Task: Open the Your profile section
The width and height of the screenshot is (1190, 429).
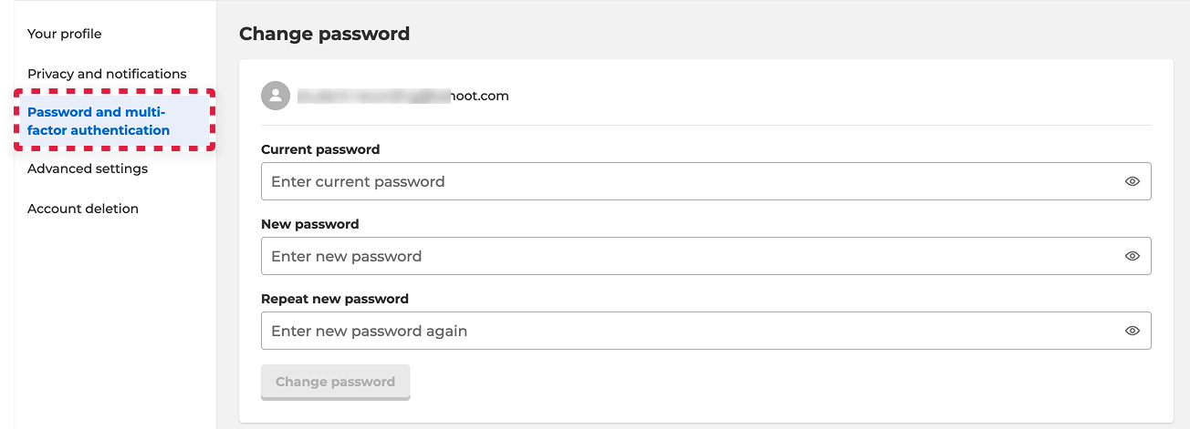Action: 65,34
